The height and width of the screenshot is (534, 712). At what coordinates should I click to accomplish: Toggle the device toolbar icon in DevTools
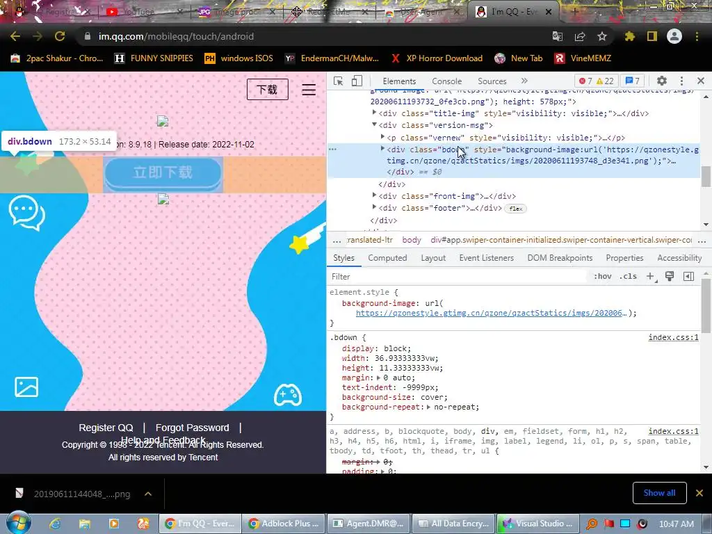point(357,81)
